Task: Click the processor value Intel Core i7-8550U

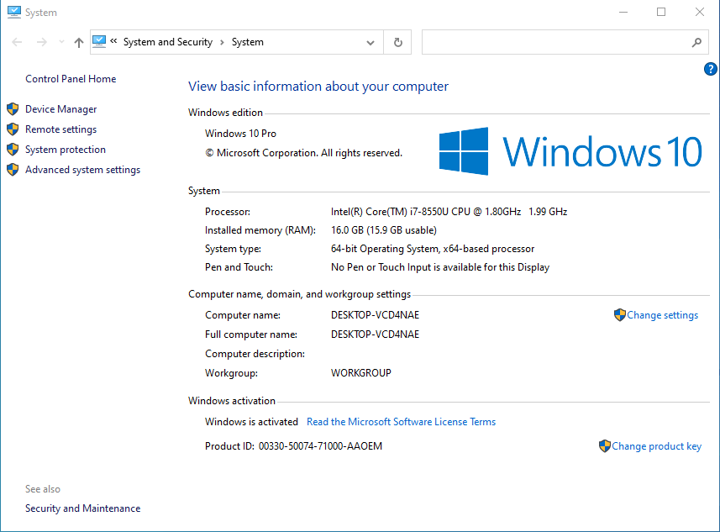Action: point(449,212)
